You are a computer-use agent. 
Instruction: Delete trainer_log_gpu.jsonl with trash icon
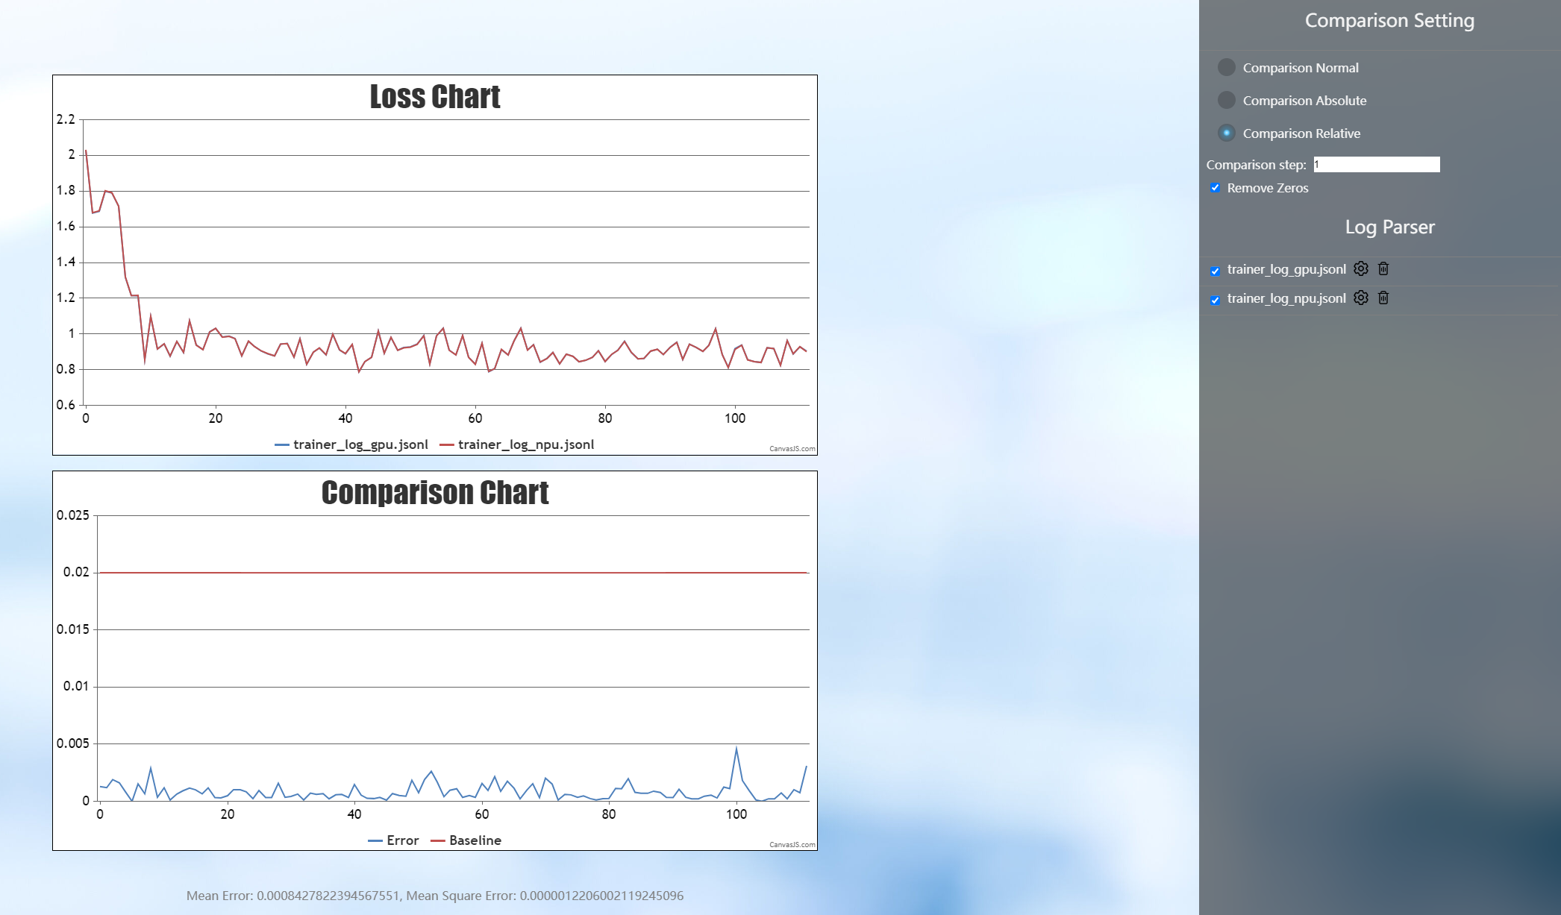tap(1383, 268)
